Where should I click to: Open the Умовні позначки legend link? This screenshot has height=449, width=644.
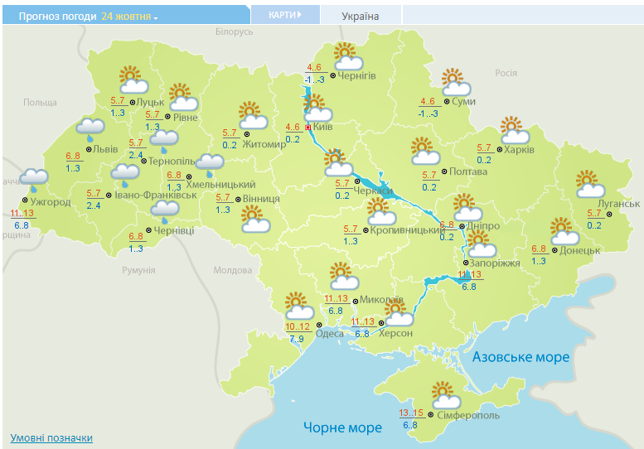coord(51,438)
